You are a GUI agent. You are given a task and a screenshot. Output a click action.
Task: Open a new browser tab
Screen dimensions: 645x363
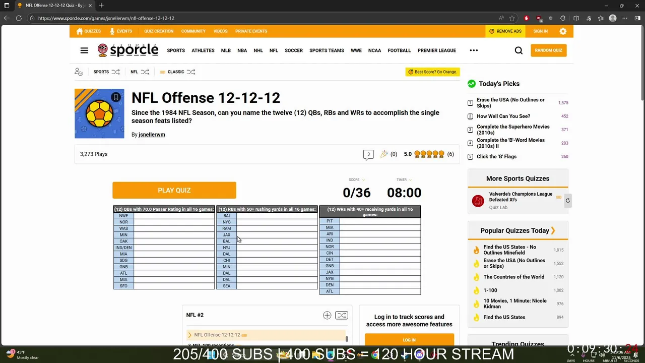[101, 6]
